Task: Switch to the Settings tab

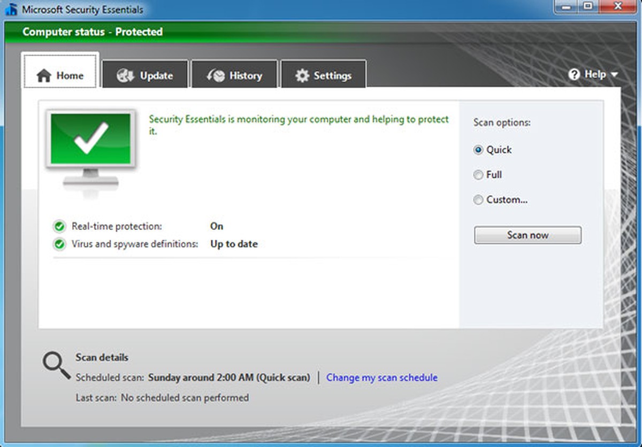Action: pos(323,75)
